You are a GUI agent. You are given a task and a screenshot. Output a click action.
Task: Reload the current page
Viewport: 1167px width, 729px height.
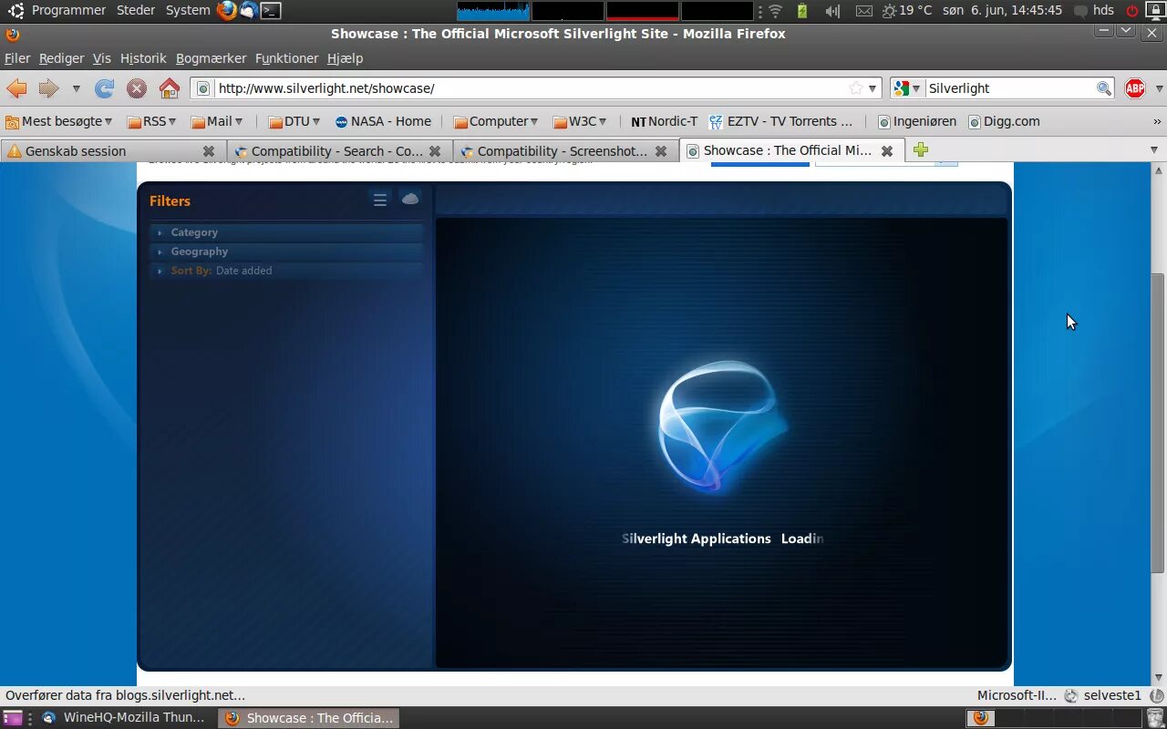[x=105, y=88]
